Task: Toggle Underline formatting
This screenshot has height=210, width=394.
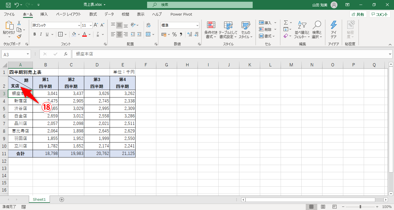Action: pos(47,34)
